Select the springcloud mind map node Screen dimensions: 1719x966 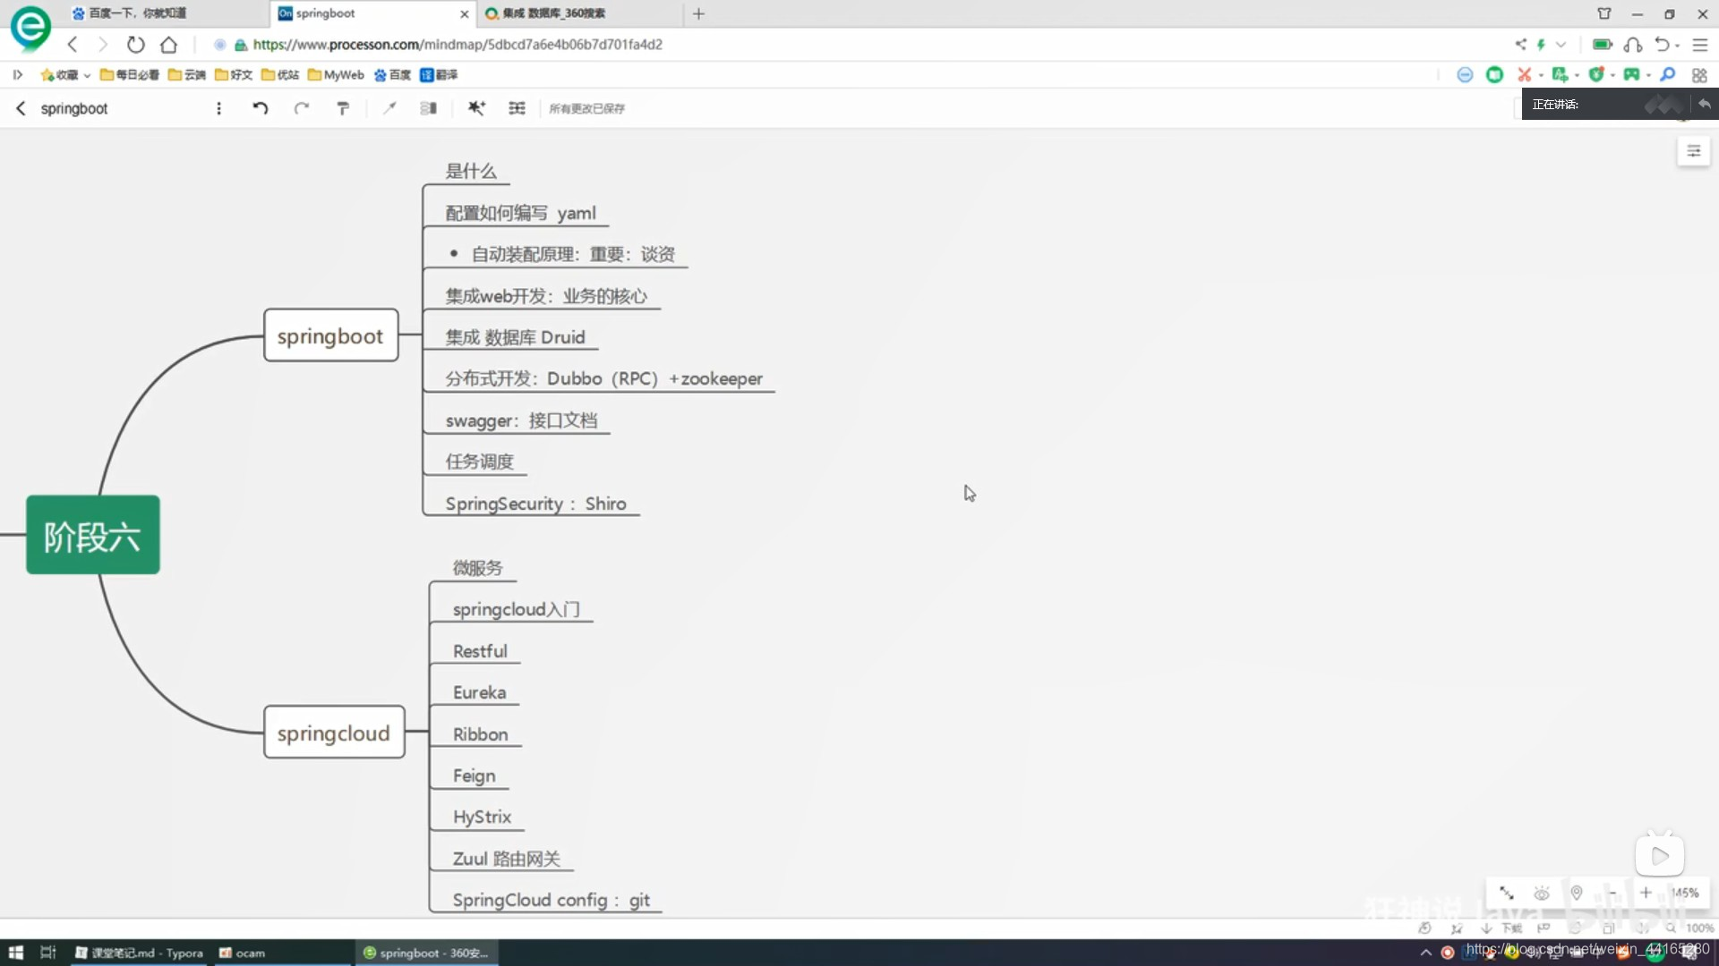point(333,733)
